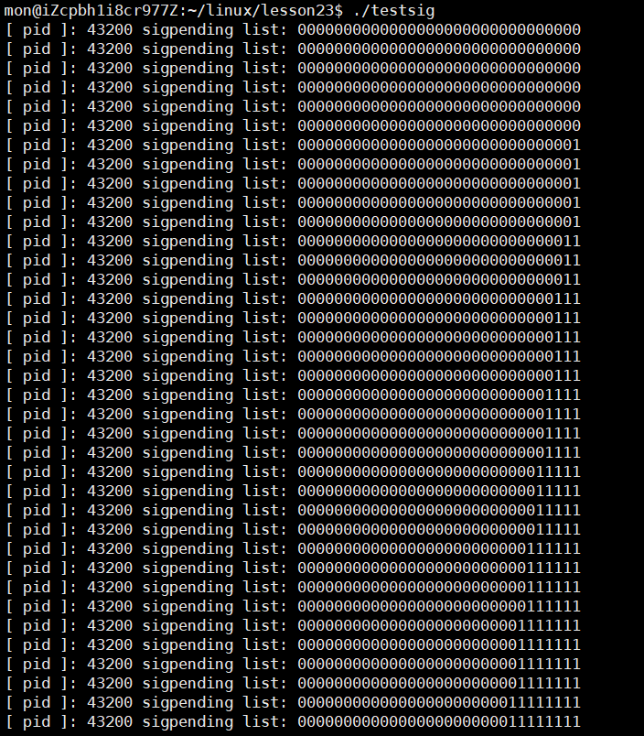644x736 pixels.
Task: Click the last bitmap ending in 00111111
Action: (439, 607)
